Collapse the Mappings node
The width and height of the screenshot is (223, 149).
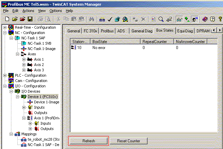tap(11, 134)
